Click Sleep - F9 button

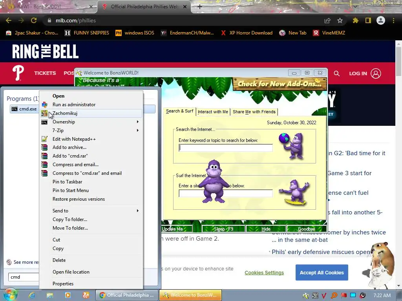[x=223, y=229]
